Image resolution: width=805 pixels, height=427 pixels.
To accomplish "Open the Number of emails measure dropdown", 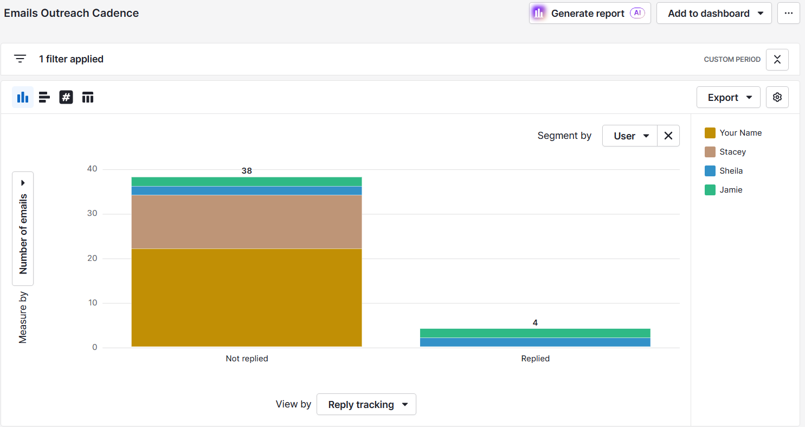I will (23, 228).
